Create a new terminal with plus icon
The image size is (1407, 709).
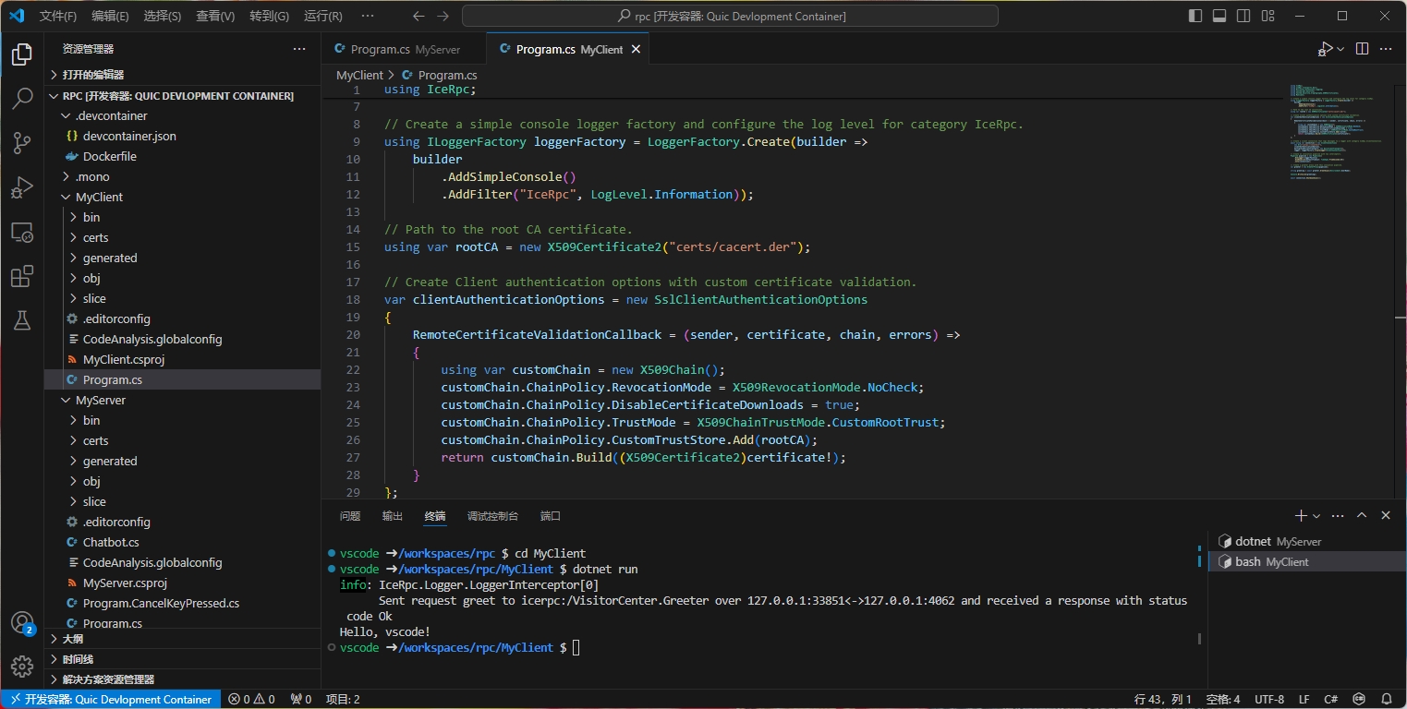[1301, 516]
